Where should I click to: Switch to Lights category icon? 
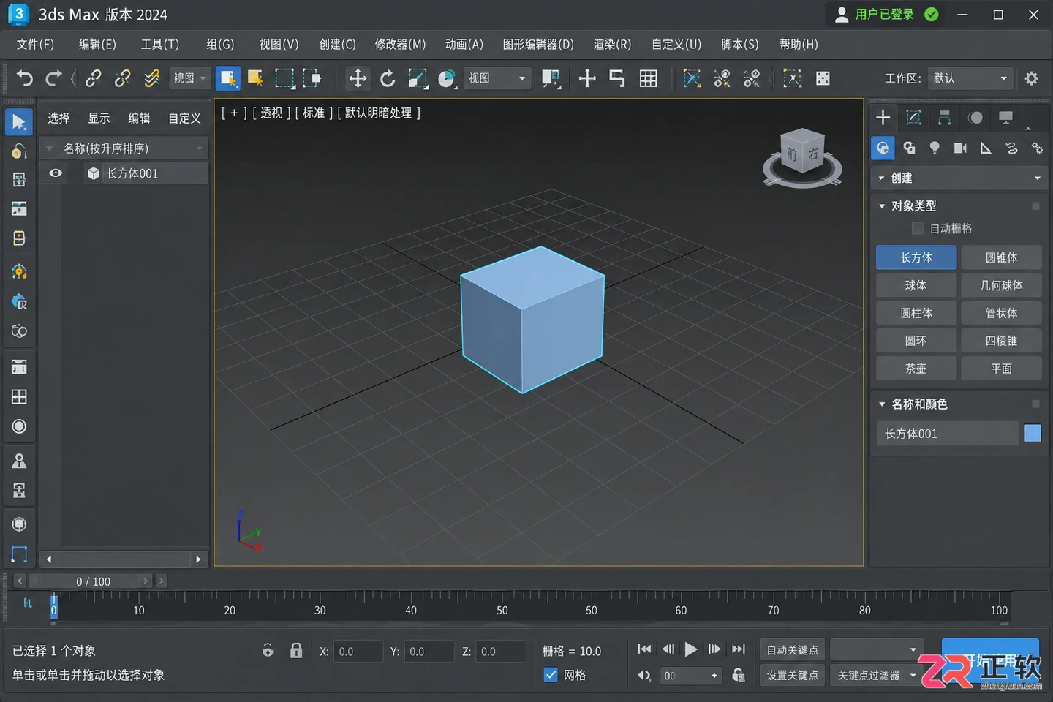pos(935,148)
